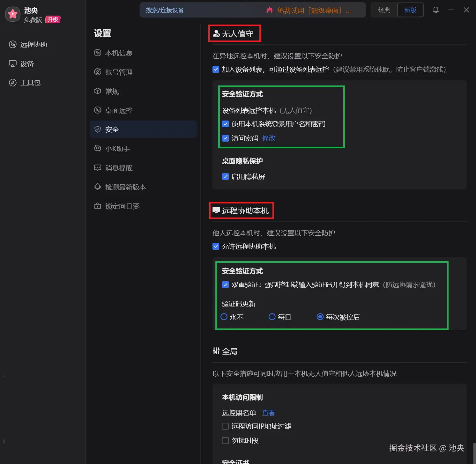Click the 池央 profile avatar
The height and width of the screenshot is (464, 476).
13,14
